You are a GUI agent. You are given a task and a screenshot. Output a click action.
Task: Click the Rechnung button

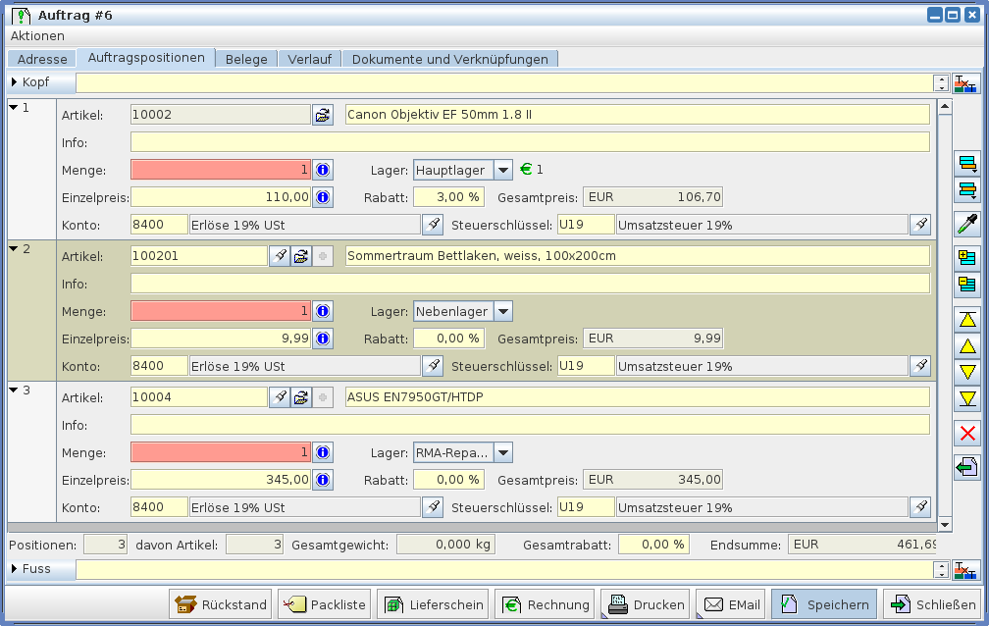[x=546, y=604]
